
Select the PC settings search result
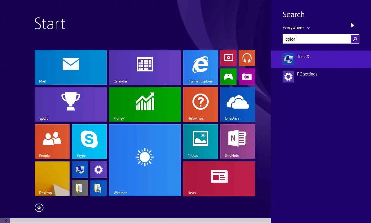321,77
